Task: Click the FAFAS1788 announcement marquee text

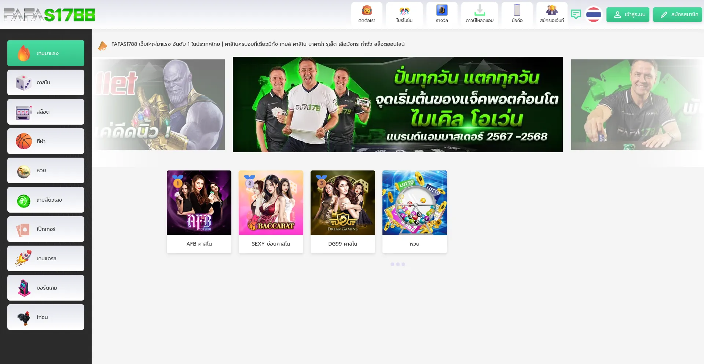Action: (258, 44)
